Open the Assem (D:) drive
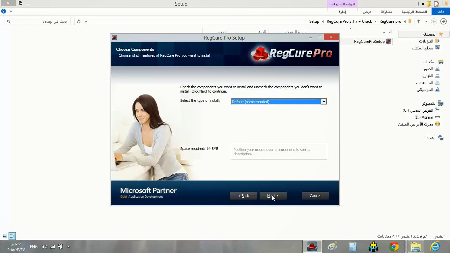Viewport: 450px width, 253px height. coord(427,117)
